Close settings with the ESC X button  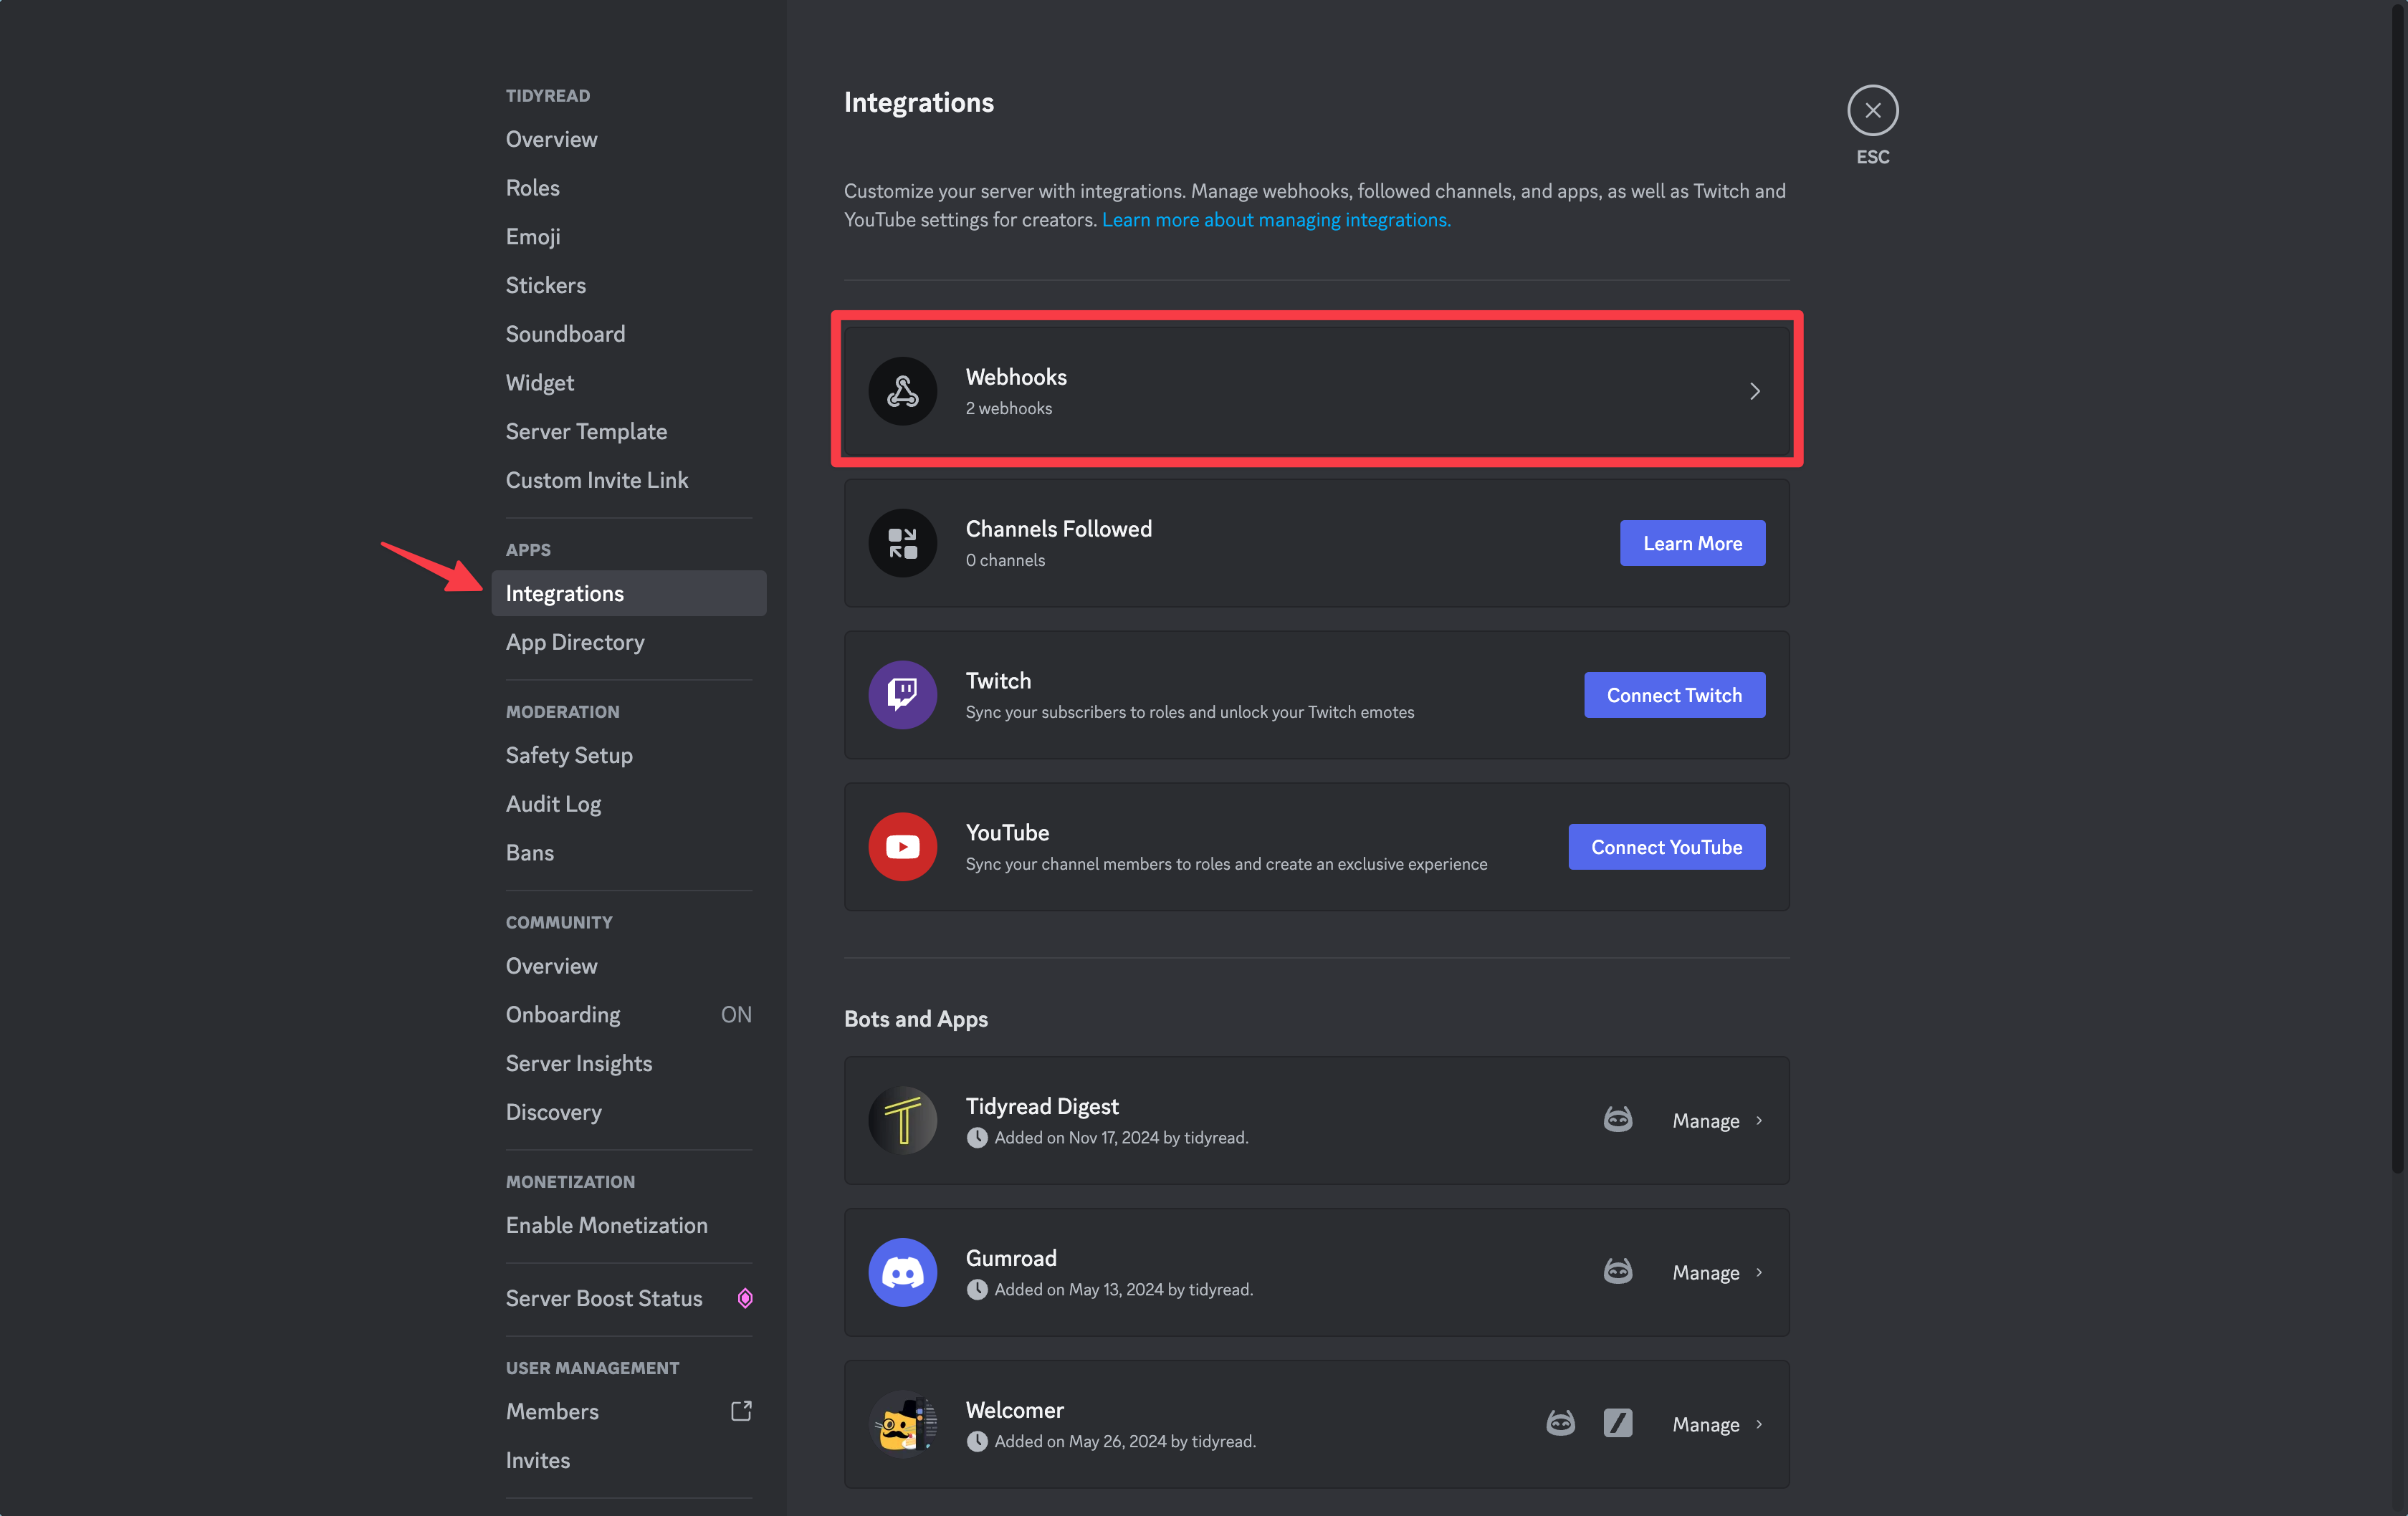click(x=1872, y=110)
